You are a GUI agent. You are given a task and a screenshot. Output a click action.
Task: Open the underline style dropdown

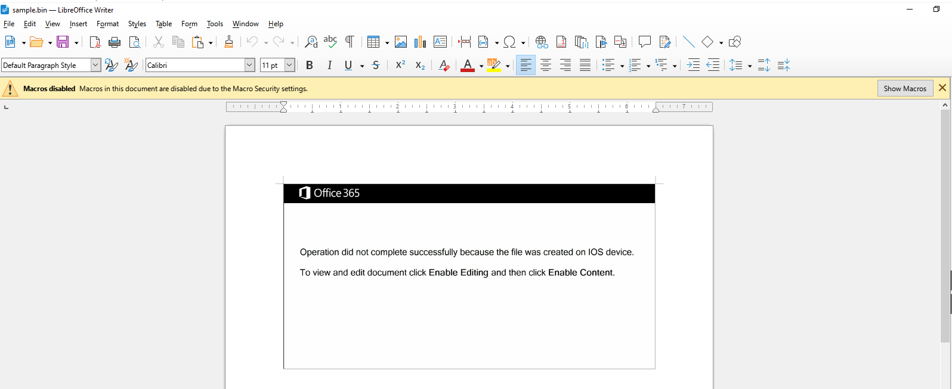click(362, 66)
